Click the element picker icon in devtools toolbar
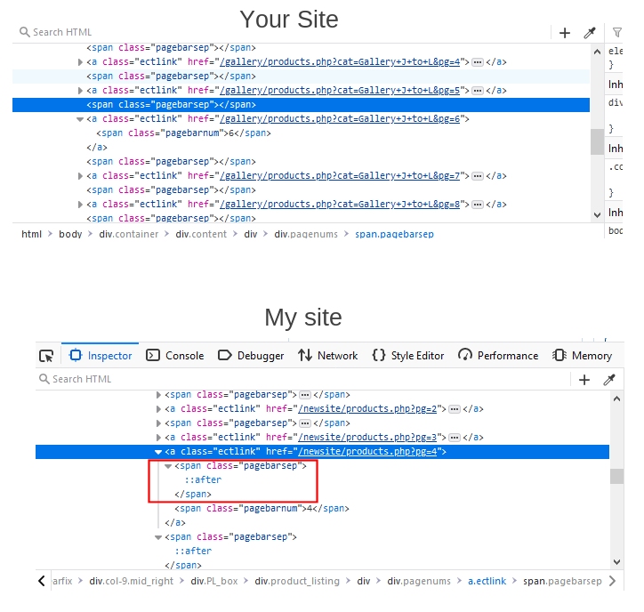Viewport: 644px width, 612px height. (x=46, y=356)
